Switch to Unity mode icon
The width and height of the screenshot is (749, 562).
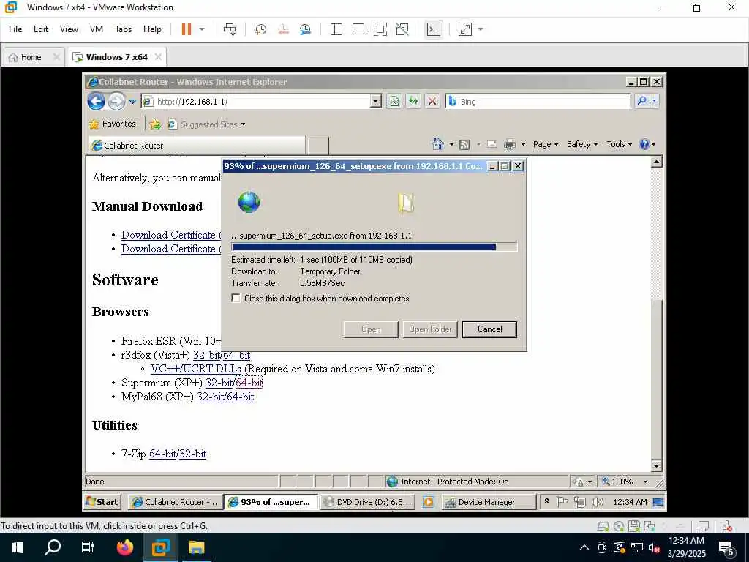(x=402, y=29)
